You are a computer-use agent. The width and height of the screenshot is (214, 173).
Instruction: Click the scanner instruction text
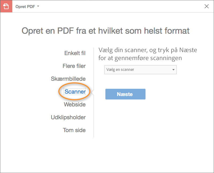(x=148, y=54)
